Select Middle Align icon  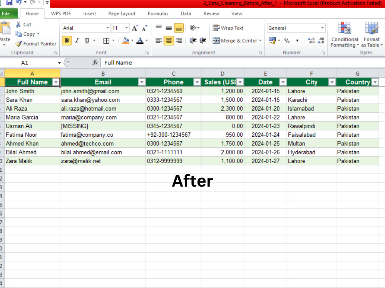point(169,28)
